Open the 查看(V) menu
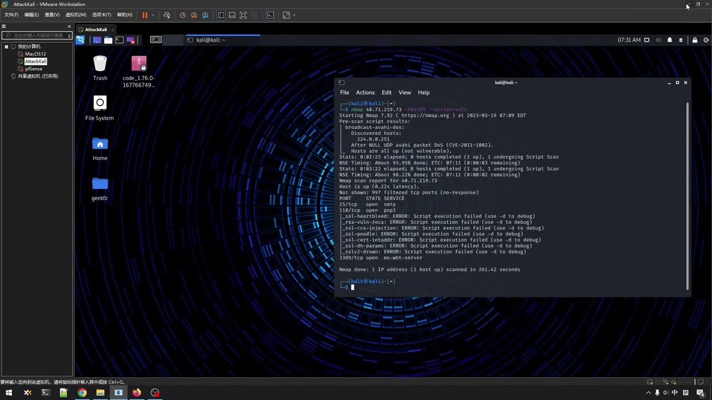712x400 pixels. (52, 15)
